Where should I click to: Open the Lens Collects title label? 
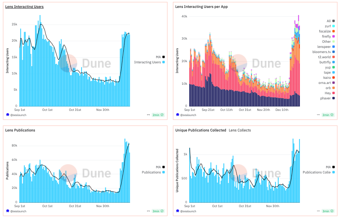coord(240,130)
